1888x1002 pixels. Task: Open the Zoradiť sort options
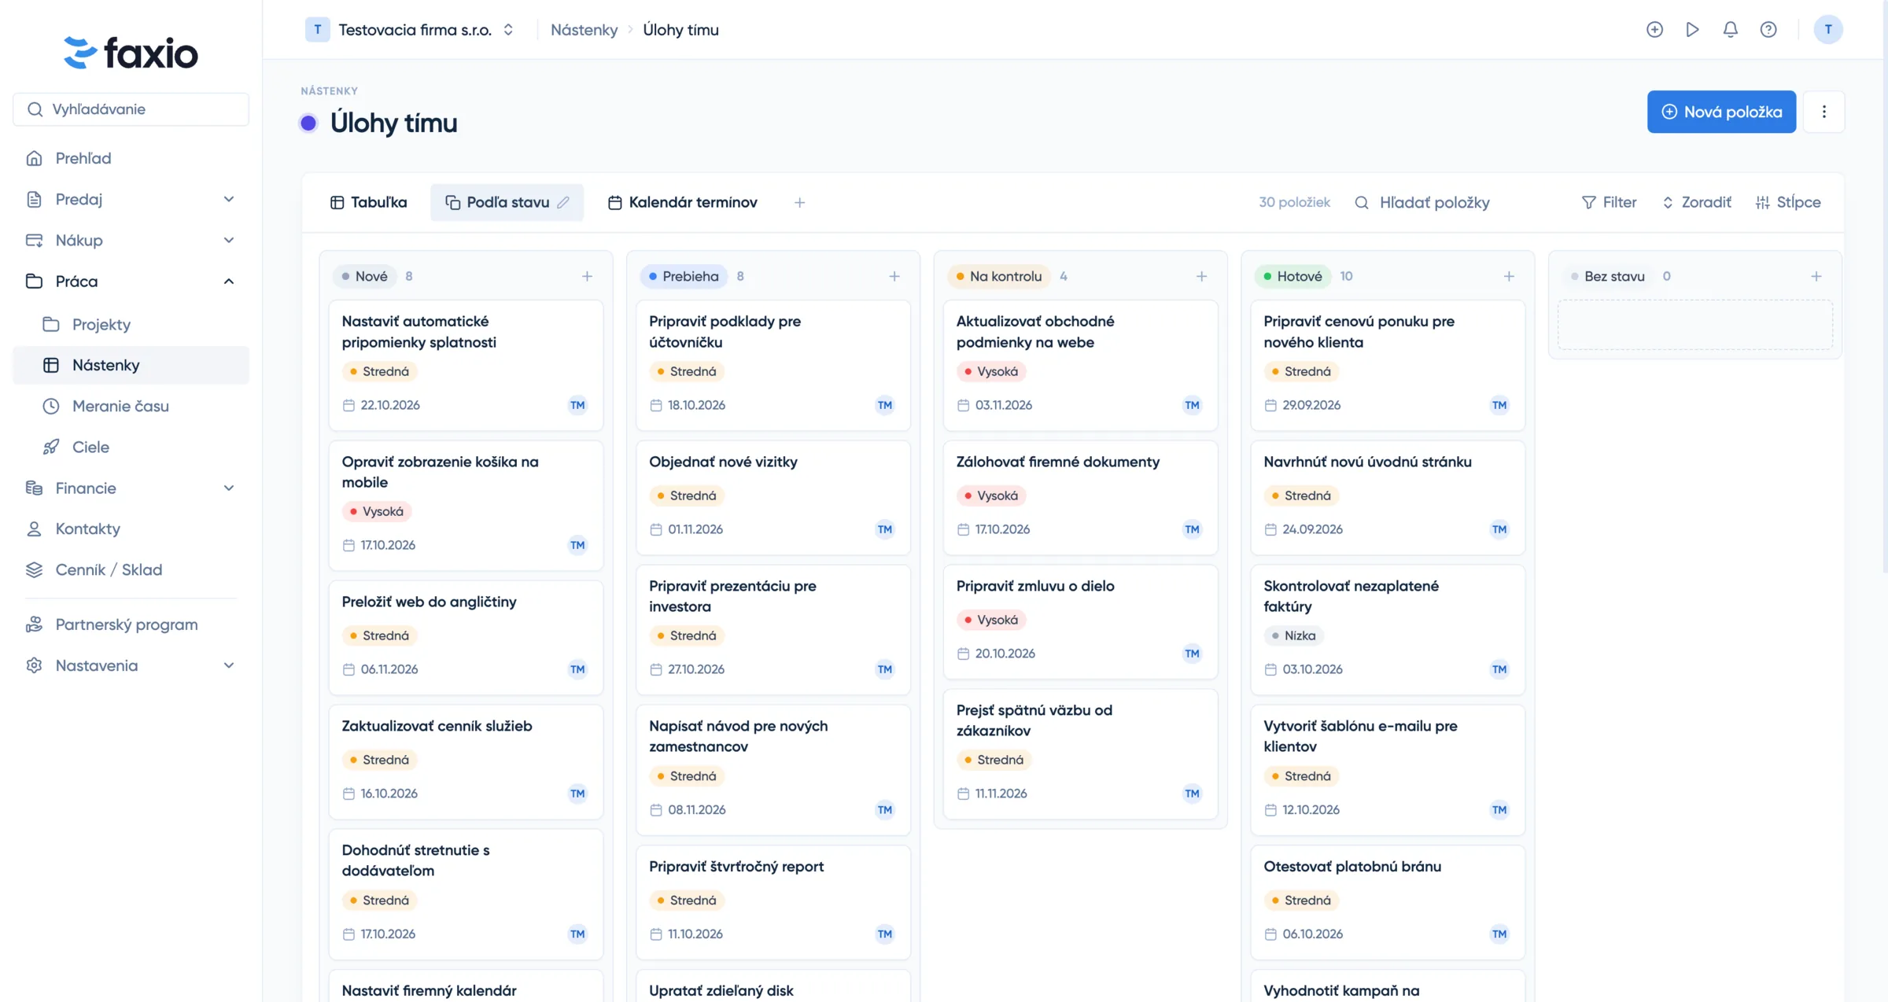pos(1698,202)
